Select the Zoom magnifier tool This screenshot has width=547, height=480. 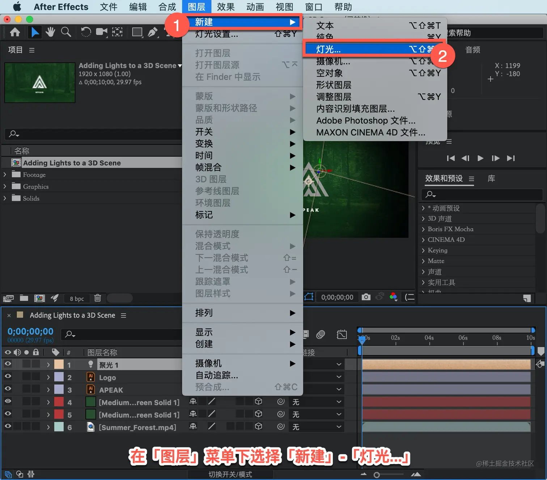(x=66, y=32)
